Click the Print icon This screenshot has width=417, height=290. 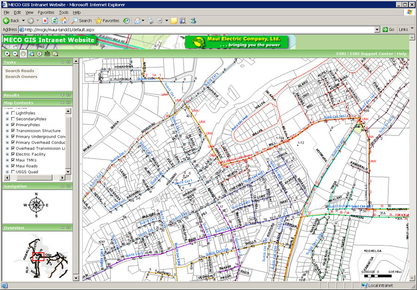[150, 20]
